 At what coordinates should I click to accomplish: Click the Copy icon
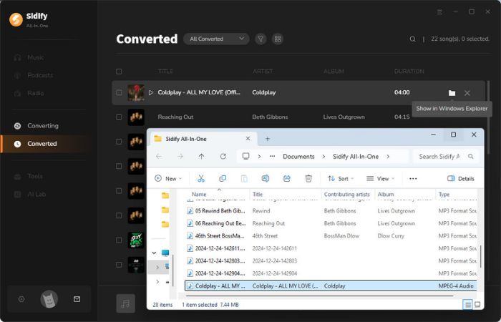223,179
